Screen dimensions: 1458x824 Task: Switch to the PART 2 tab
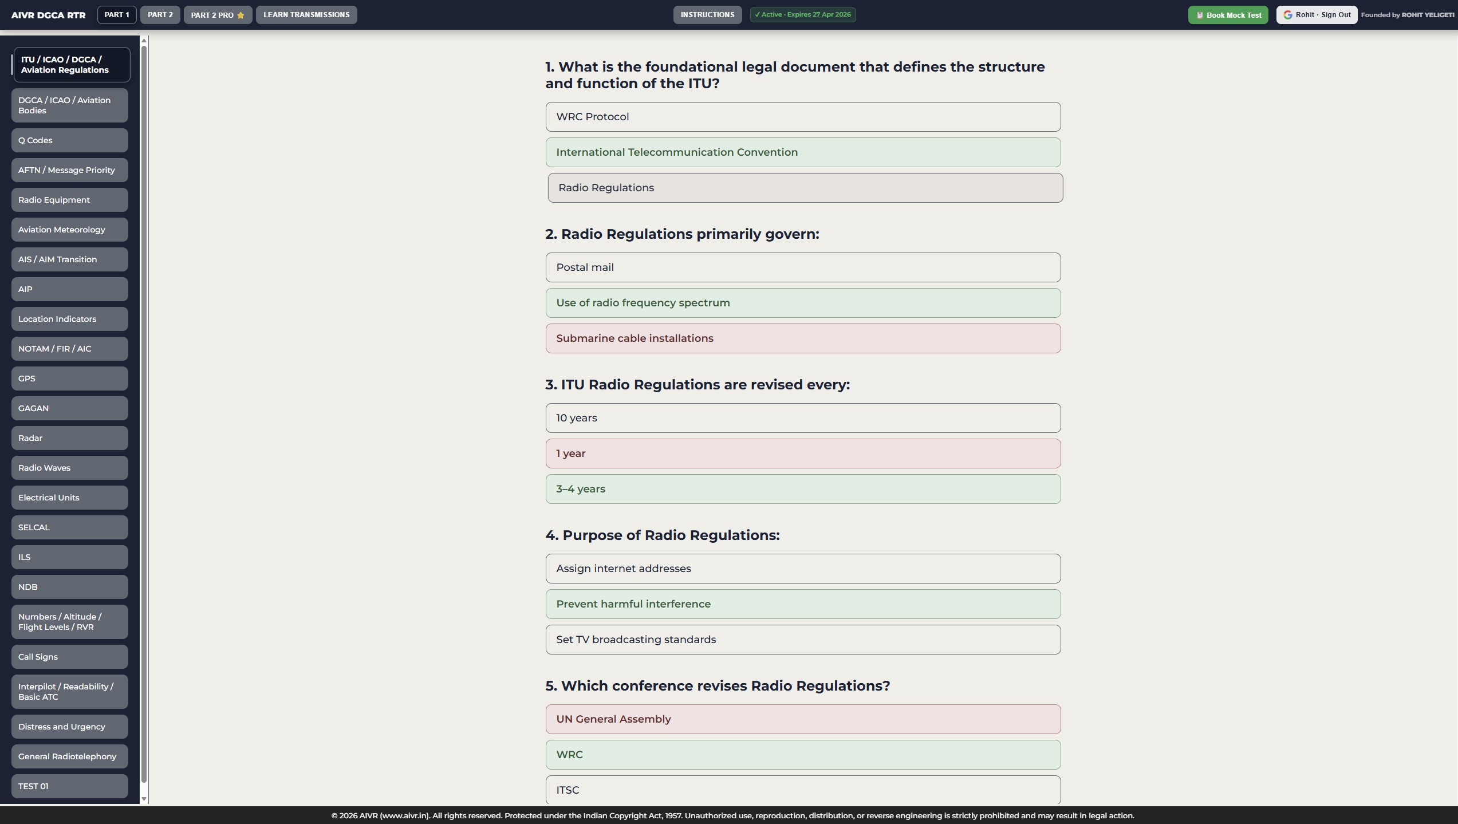coord(160,15)
